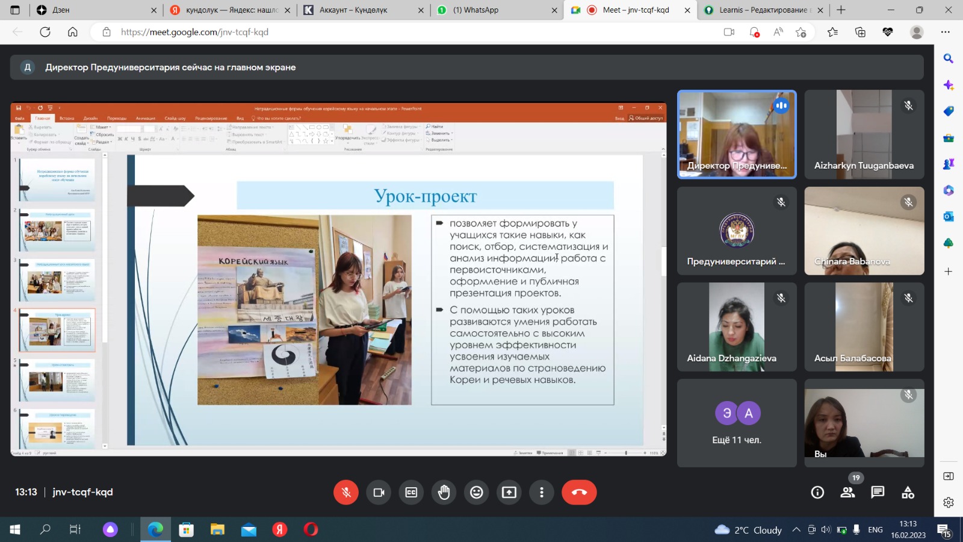Turn on closed captions
The image size is (963, 542).
[x=411, y=493]
